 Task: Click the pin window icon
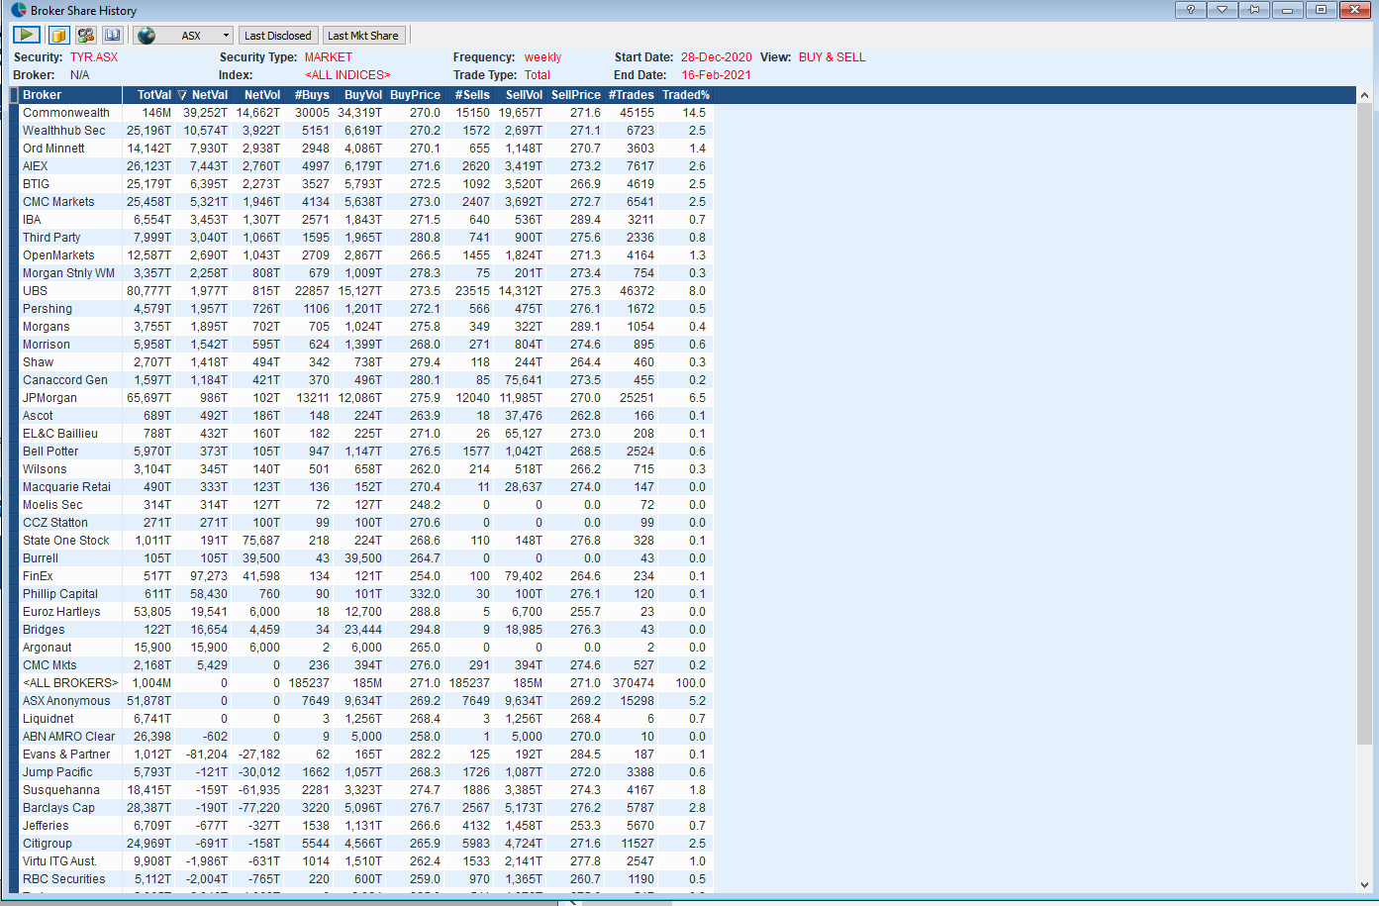(x=1254, y=10)
